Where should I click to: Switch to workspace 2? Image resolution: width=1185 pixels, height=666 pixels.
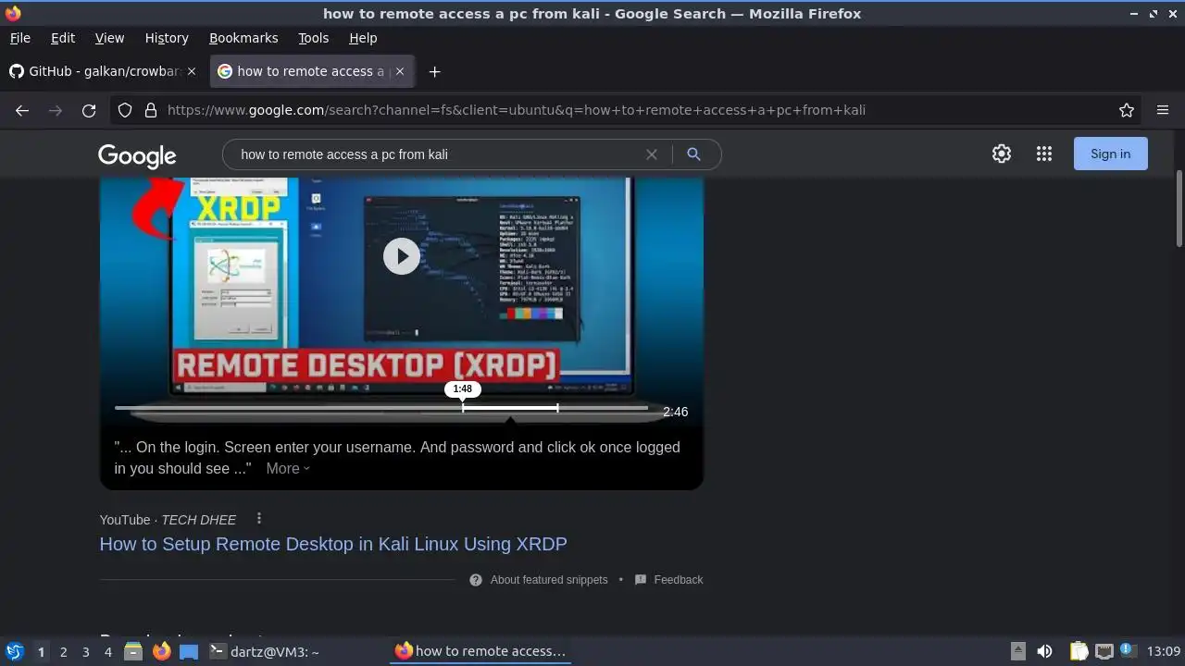point(63,652)
